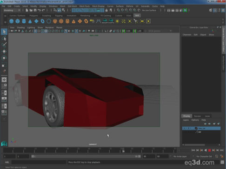Toggle auto keyframe icon near Character Set
226x169 pixels.
217,156
